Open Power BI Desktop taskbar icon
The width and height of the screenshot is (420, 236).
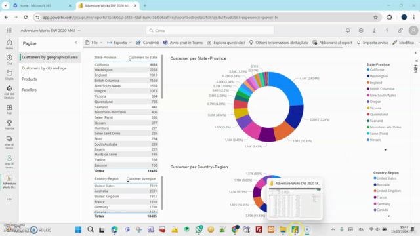295,229
